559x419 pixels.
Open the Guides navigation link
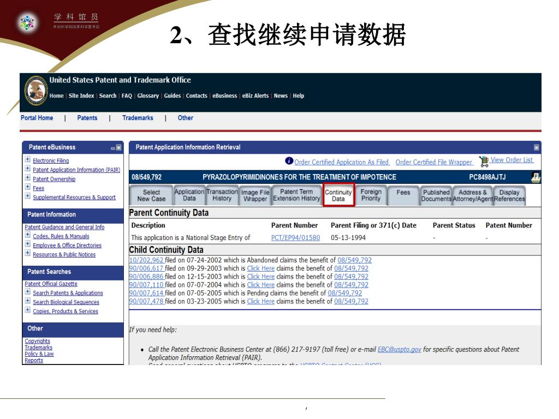pyautogui.click(x=172, y=96)
